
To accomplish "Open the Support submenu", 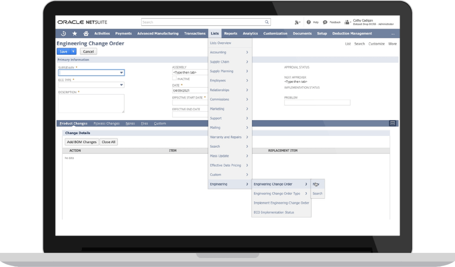I will (x=230, y=118).
